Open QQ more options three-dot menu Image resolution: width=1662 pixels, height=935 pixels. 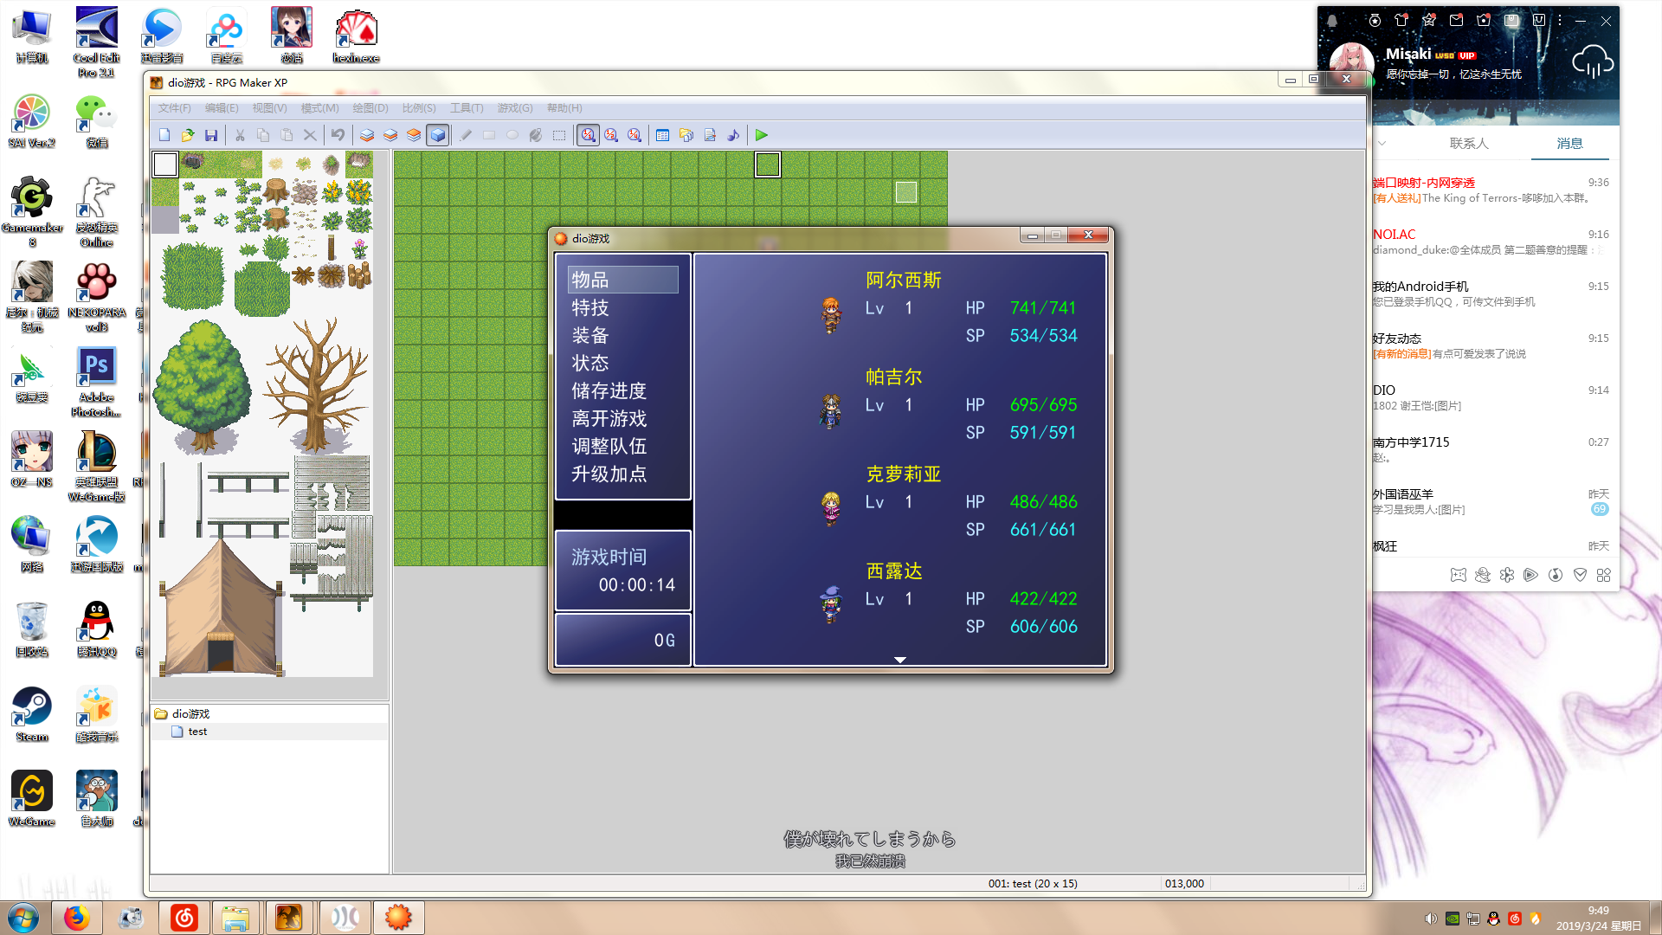pos(1560,20)
